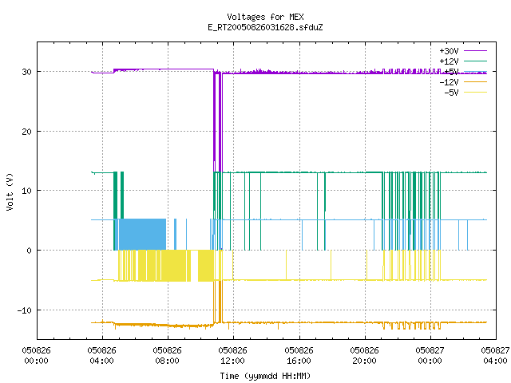Click the x-axis label 050826 08:00

click(167, 355)
